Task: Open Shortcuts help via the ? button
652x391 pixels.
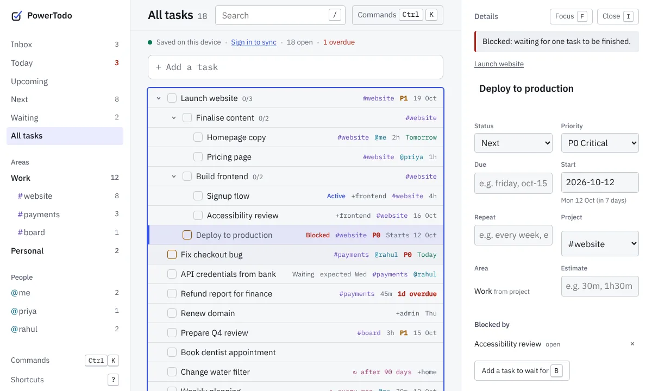Action: coord(113,380)
